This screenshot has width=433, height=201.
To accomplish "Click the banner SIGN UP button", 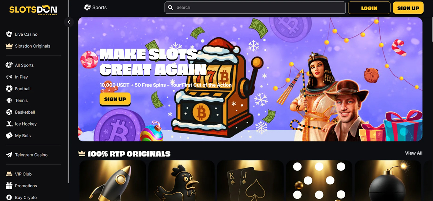I will pyautogui.click(x=115, y=99).
